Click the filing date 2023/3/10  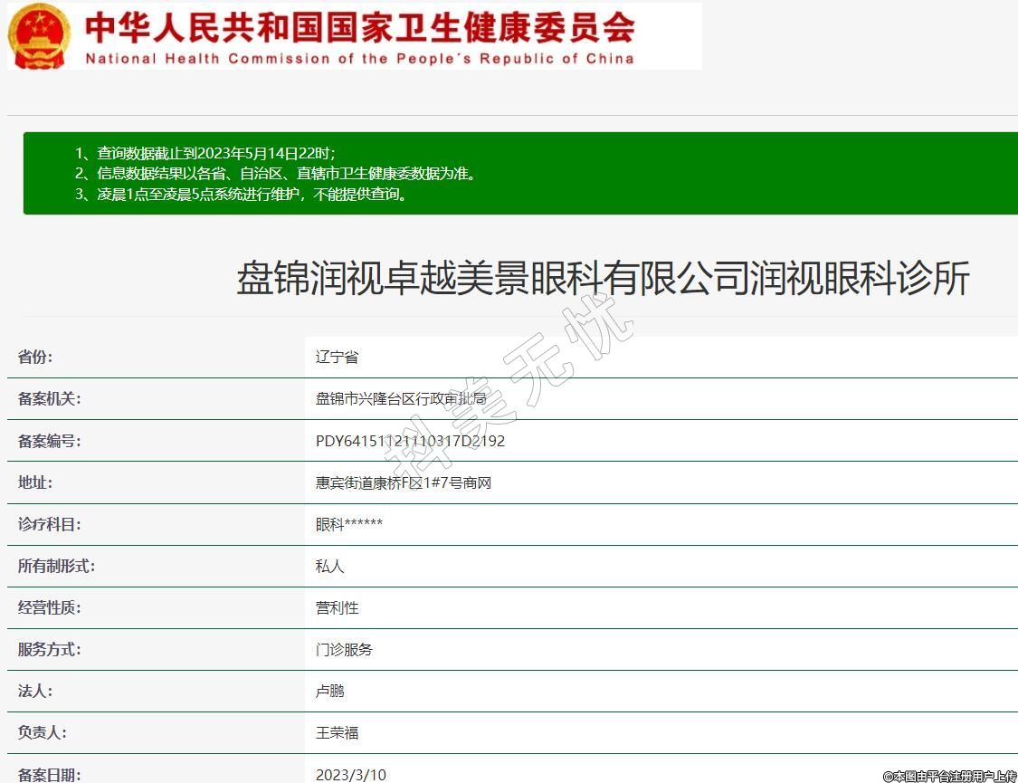[350, 775]
